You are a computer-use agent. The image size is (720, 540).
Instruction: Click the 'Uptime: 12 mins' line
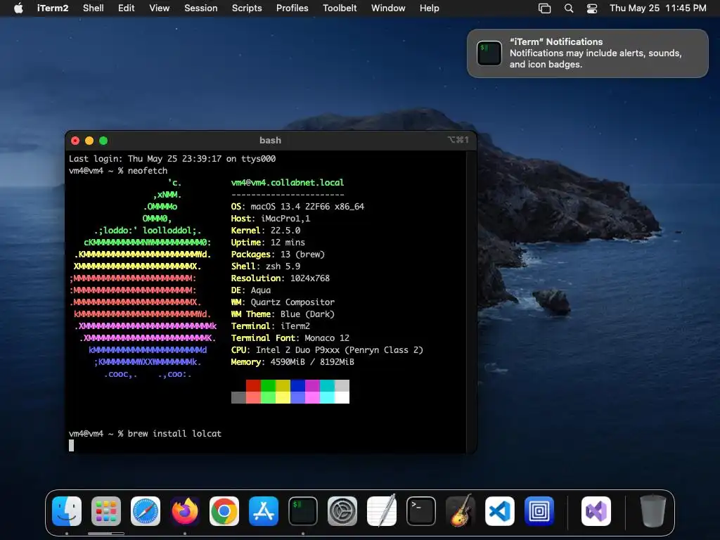point(268,243)
